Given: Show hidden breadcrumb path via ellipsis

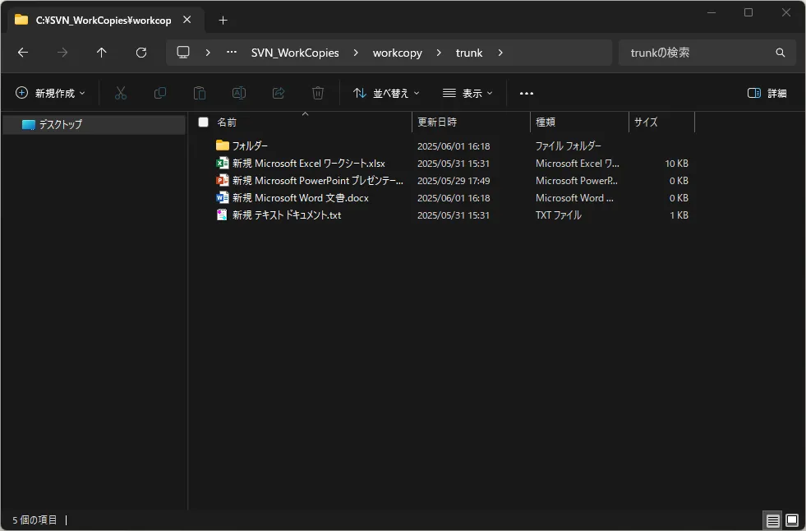Looking at the screenshot, I should (232, 52).
